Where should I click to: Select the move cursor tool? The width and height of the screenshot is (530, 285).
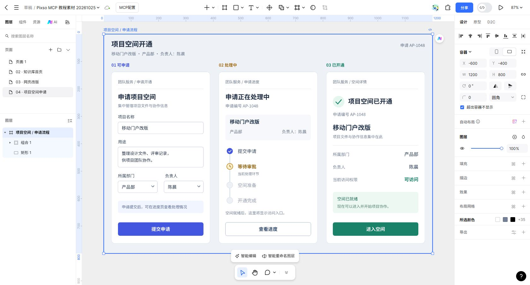pos(242,272)
